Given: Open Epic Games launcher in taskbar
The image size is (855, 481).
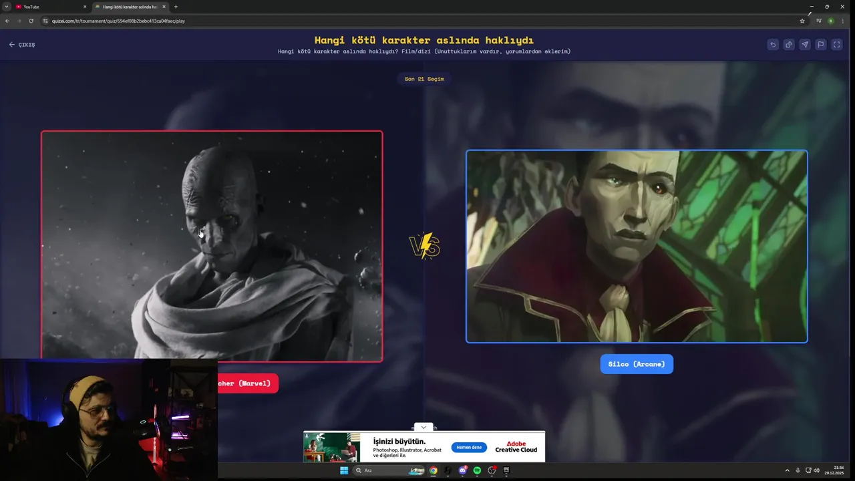Looking at the screenshot, I should pyautogui.click(x=506, y=470).
